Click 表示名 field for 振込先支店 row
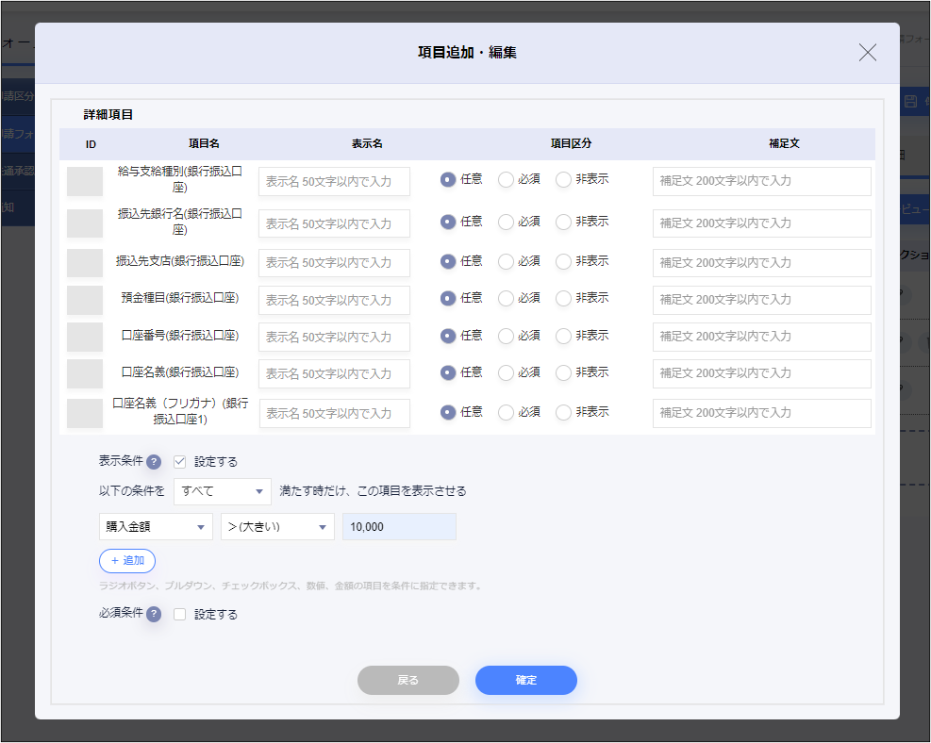Image resolution: width=931 pixels, height=743 pixels. pos(334,263)
